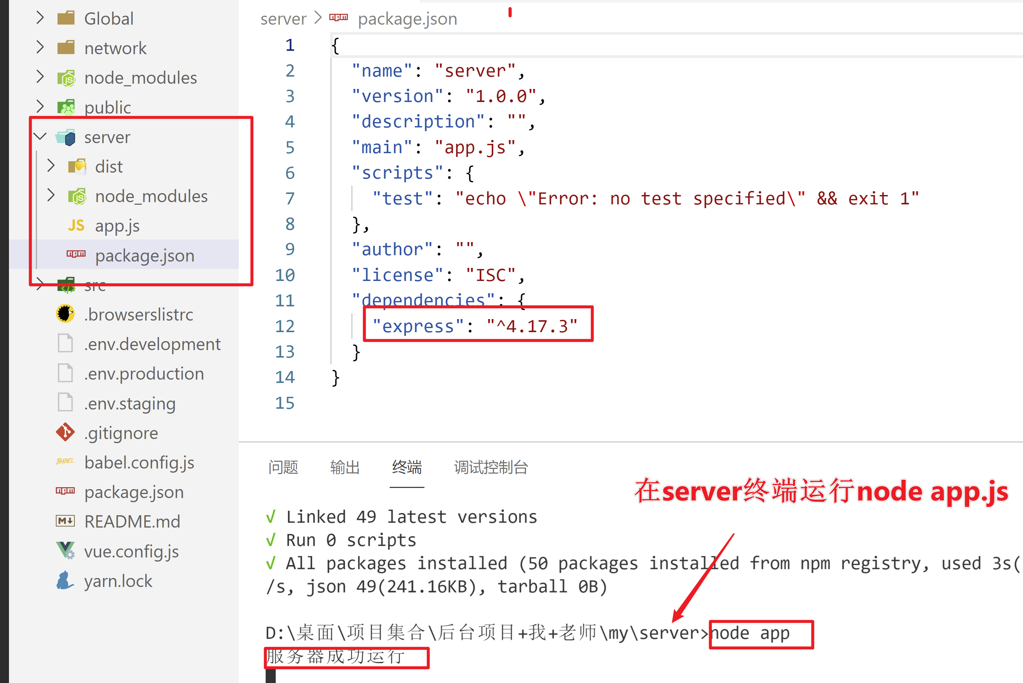The image size is (1023, 683).
Task: Click node_modules icon inside server folder
Action: click(x=77, y=197)
